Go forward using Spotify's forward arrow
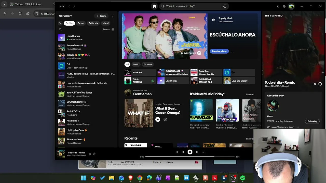 pos(74,6)
